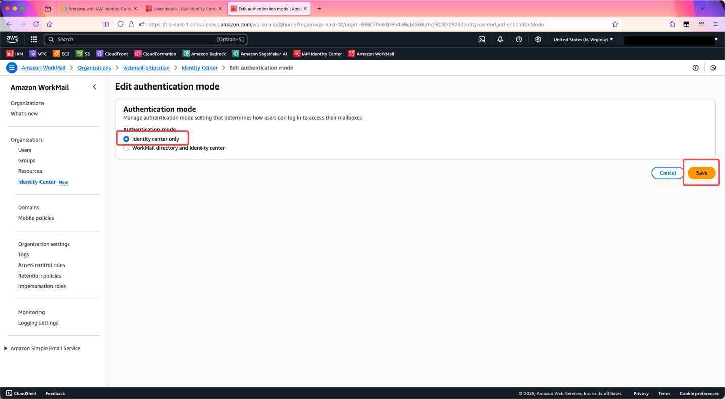
Task: Open Organization settings in the sidebar
Action: 44,244
